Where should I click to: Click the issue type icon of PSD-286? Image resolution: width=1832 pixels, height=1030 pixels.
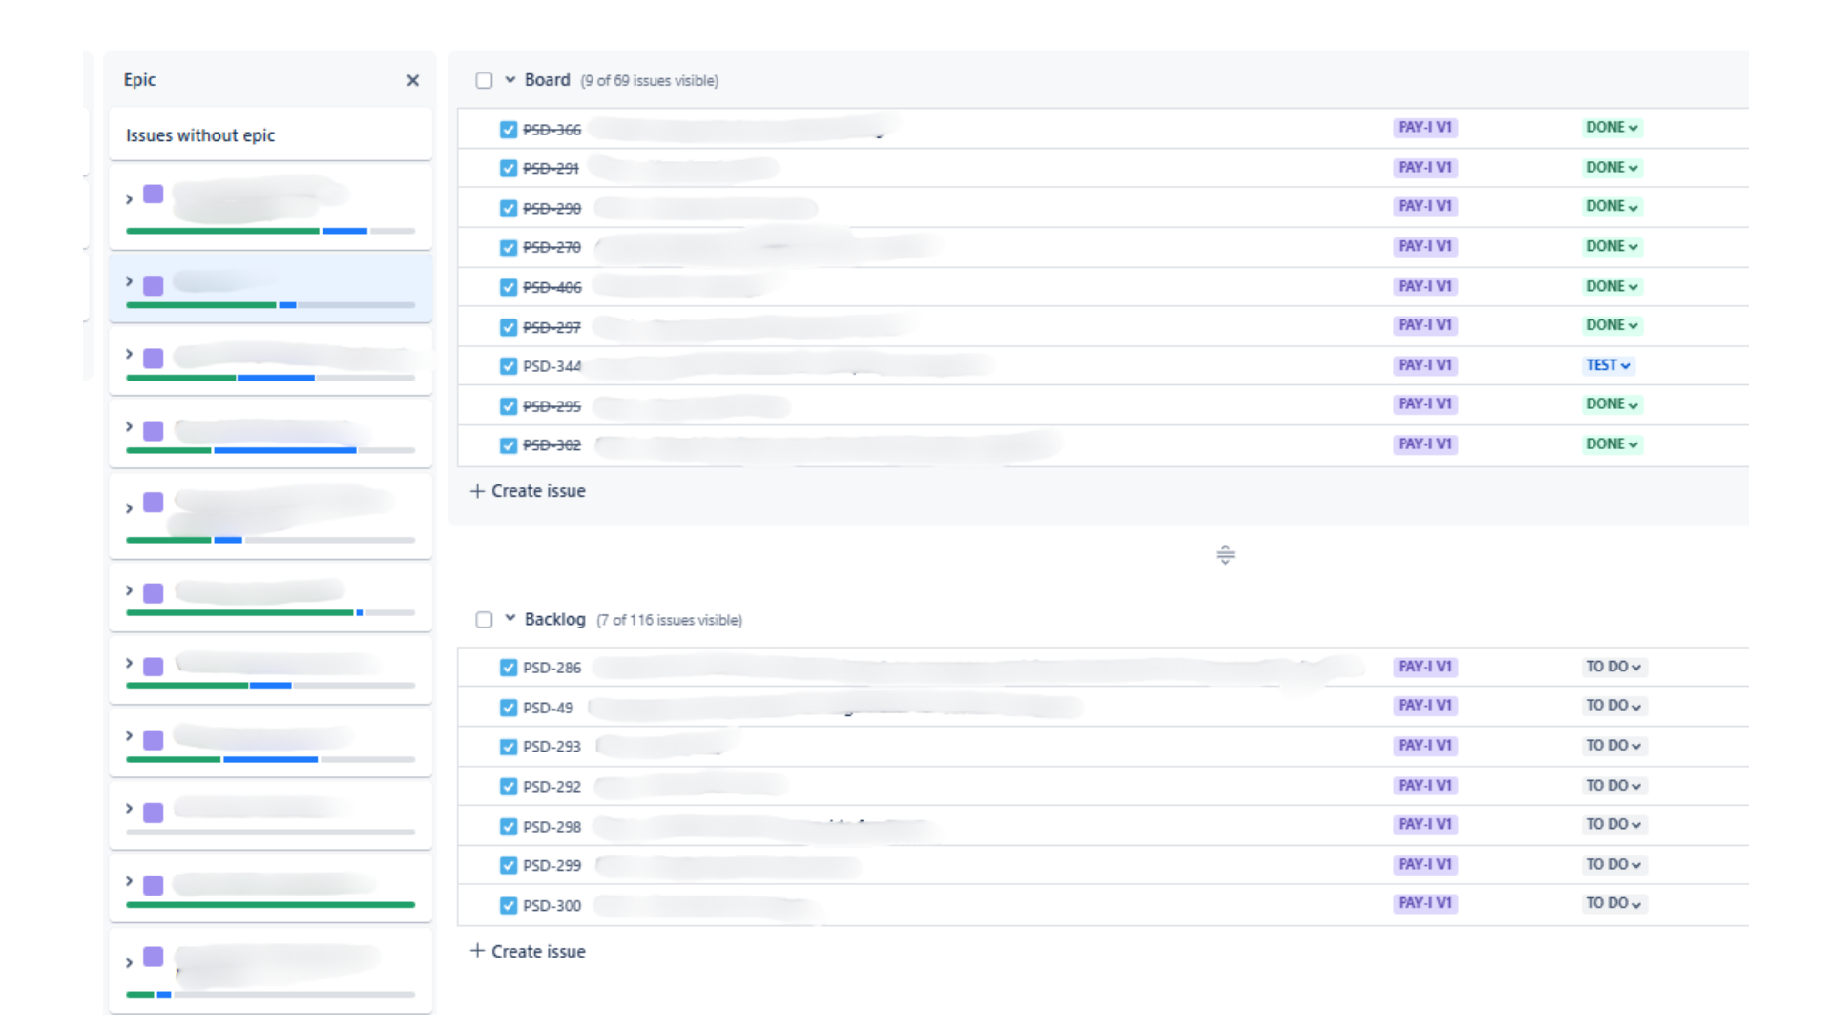(509, 668)
